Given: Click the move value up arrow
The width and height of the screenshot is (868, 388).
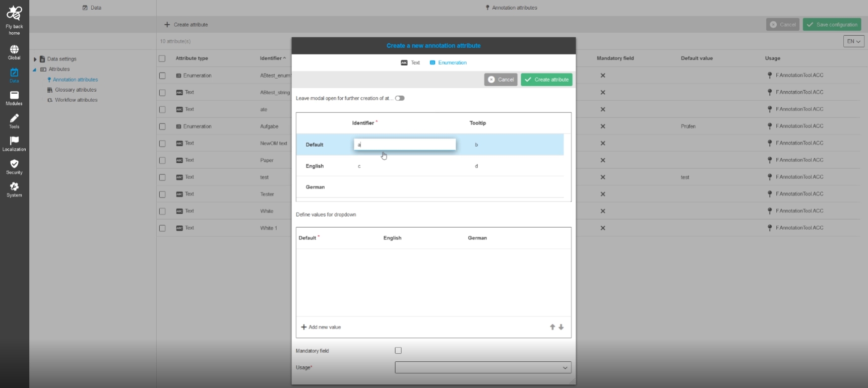Looking at the screenshot, I should [552, 327].
